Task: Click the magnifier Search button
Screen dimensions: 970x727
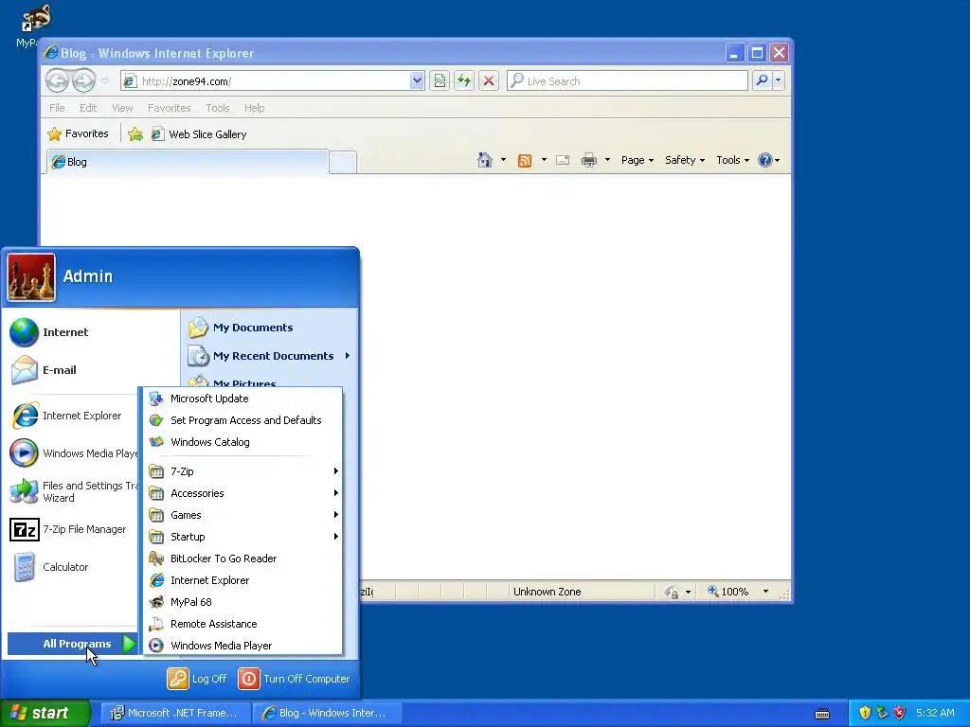Action: click(763, 80)
